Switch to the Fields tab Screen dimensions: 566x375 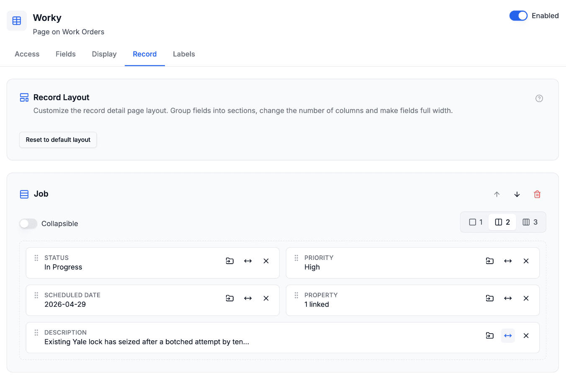[x=66, y=54]
